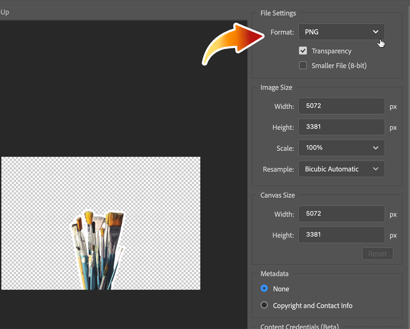The image size is (410, 329).
Task: Open the Scale percentage dropdown
Action: (341, 148)
